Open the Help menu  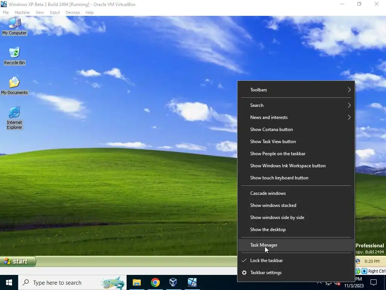(90, 12)
